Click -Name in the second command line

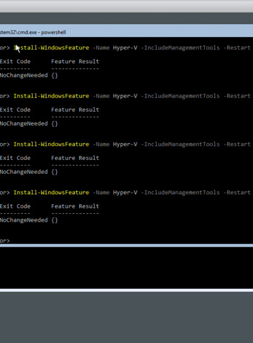click(101, 96)
